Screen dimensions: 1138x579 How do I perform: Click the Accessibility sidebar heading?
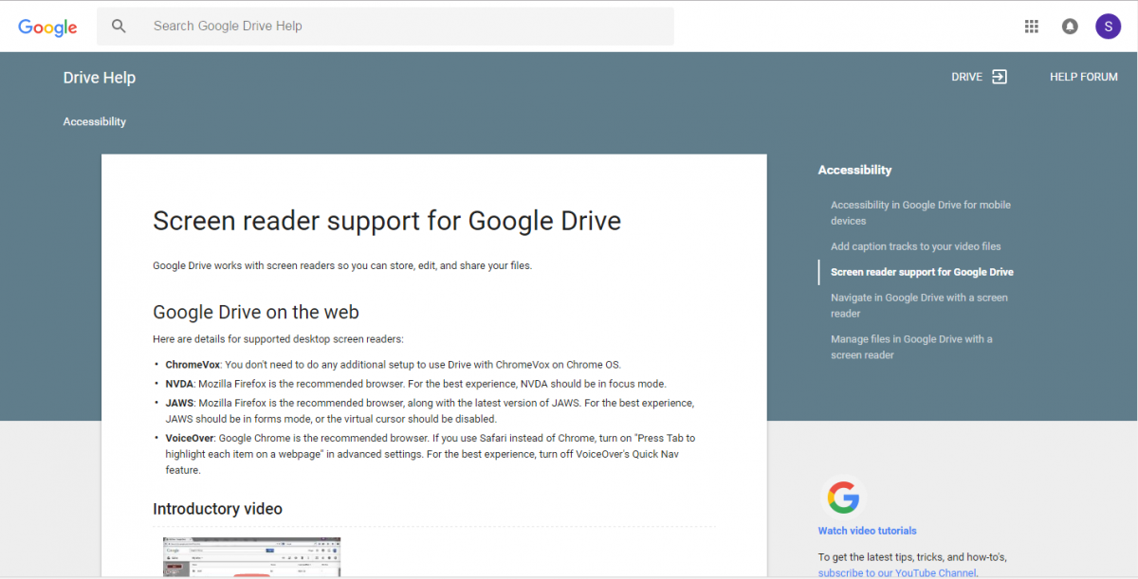(854, 170)
